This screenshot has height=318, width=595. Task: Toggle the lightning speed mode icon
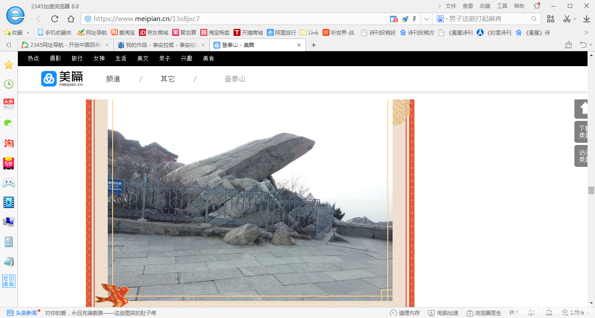tap(414, 19)
